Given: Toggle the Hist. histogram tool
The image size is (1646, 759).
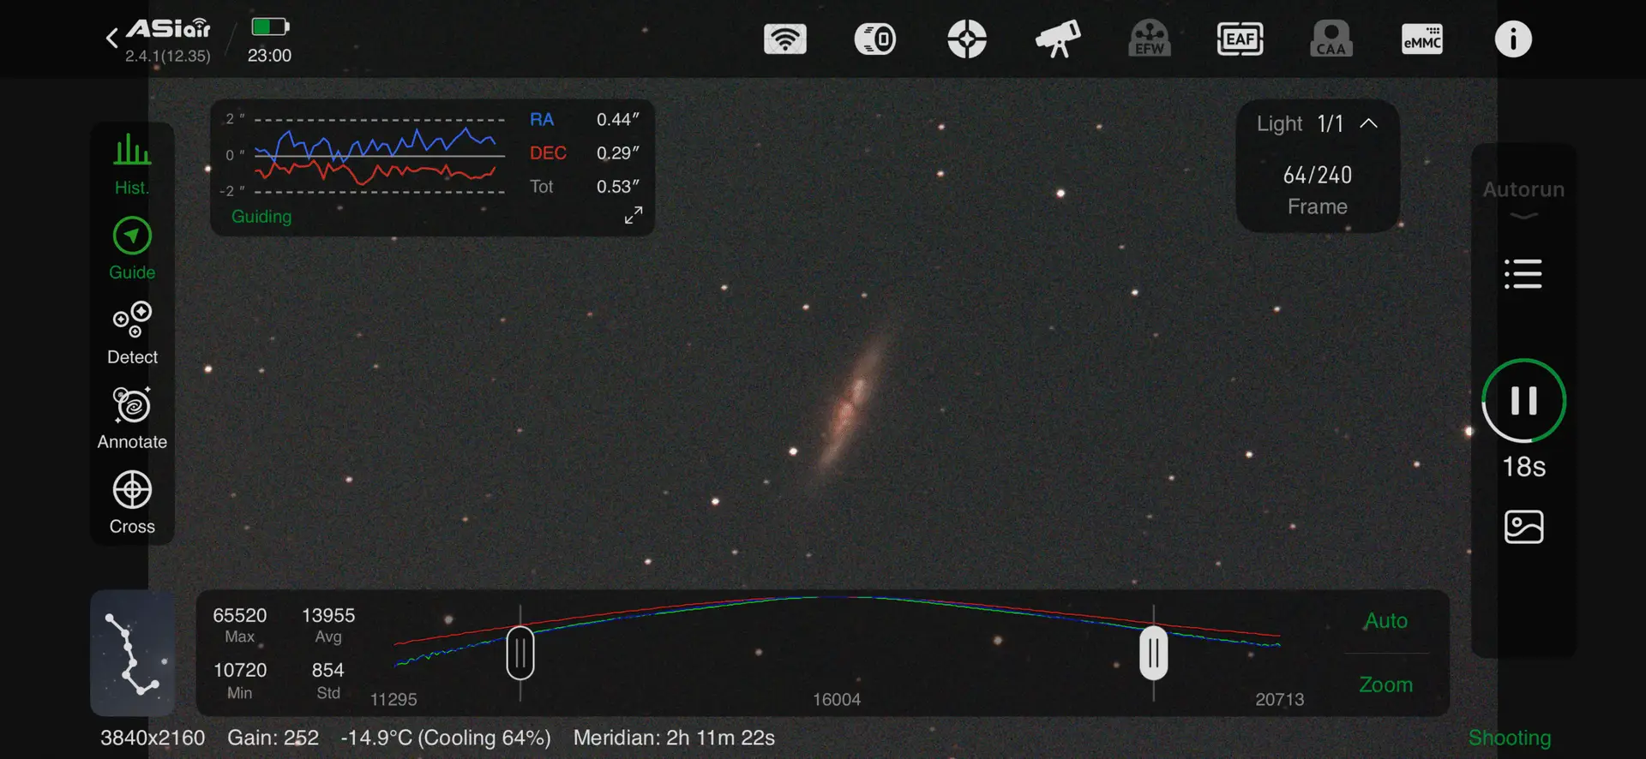Looking at the screenshot, I should [x=132, y=164].
